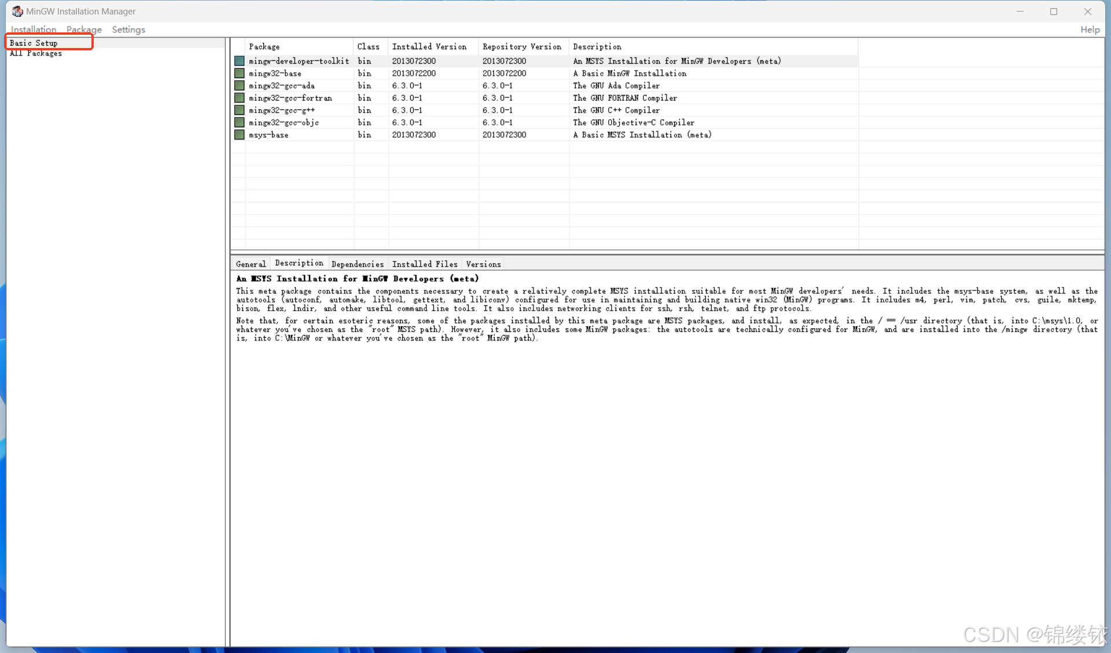
Task: Toggle checkbox for mingw32-base package
Action: tap(239, 73)
